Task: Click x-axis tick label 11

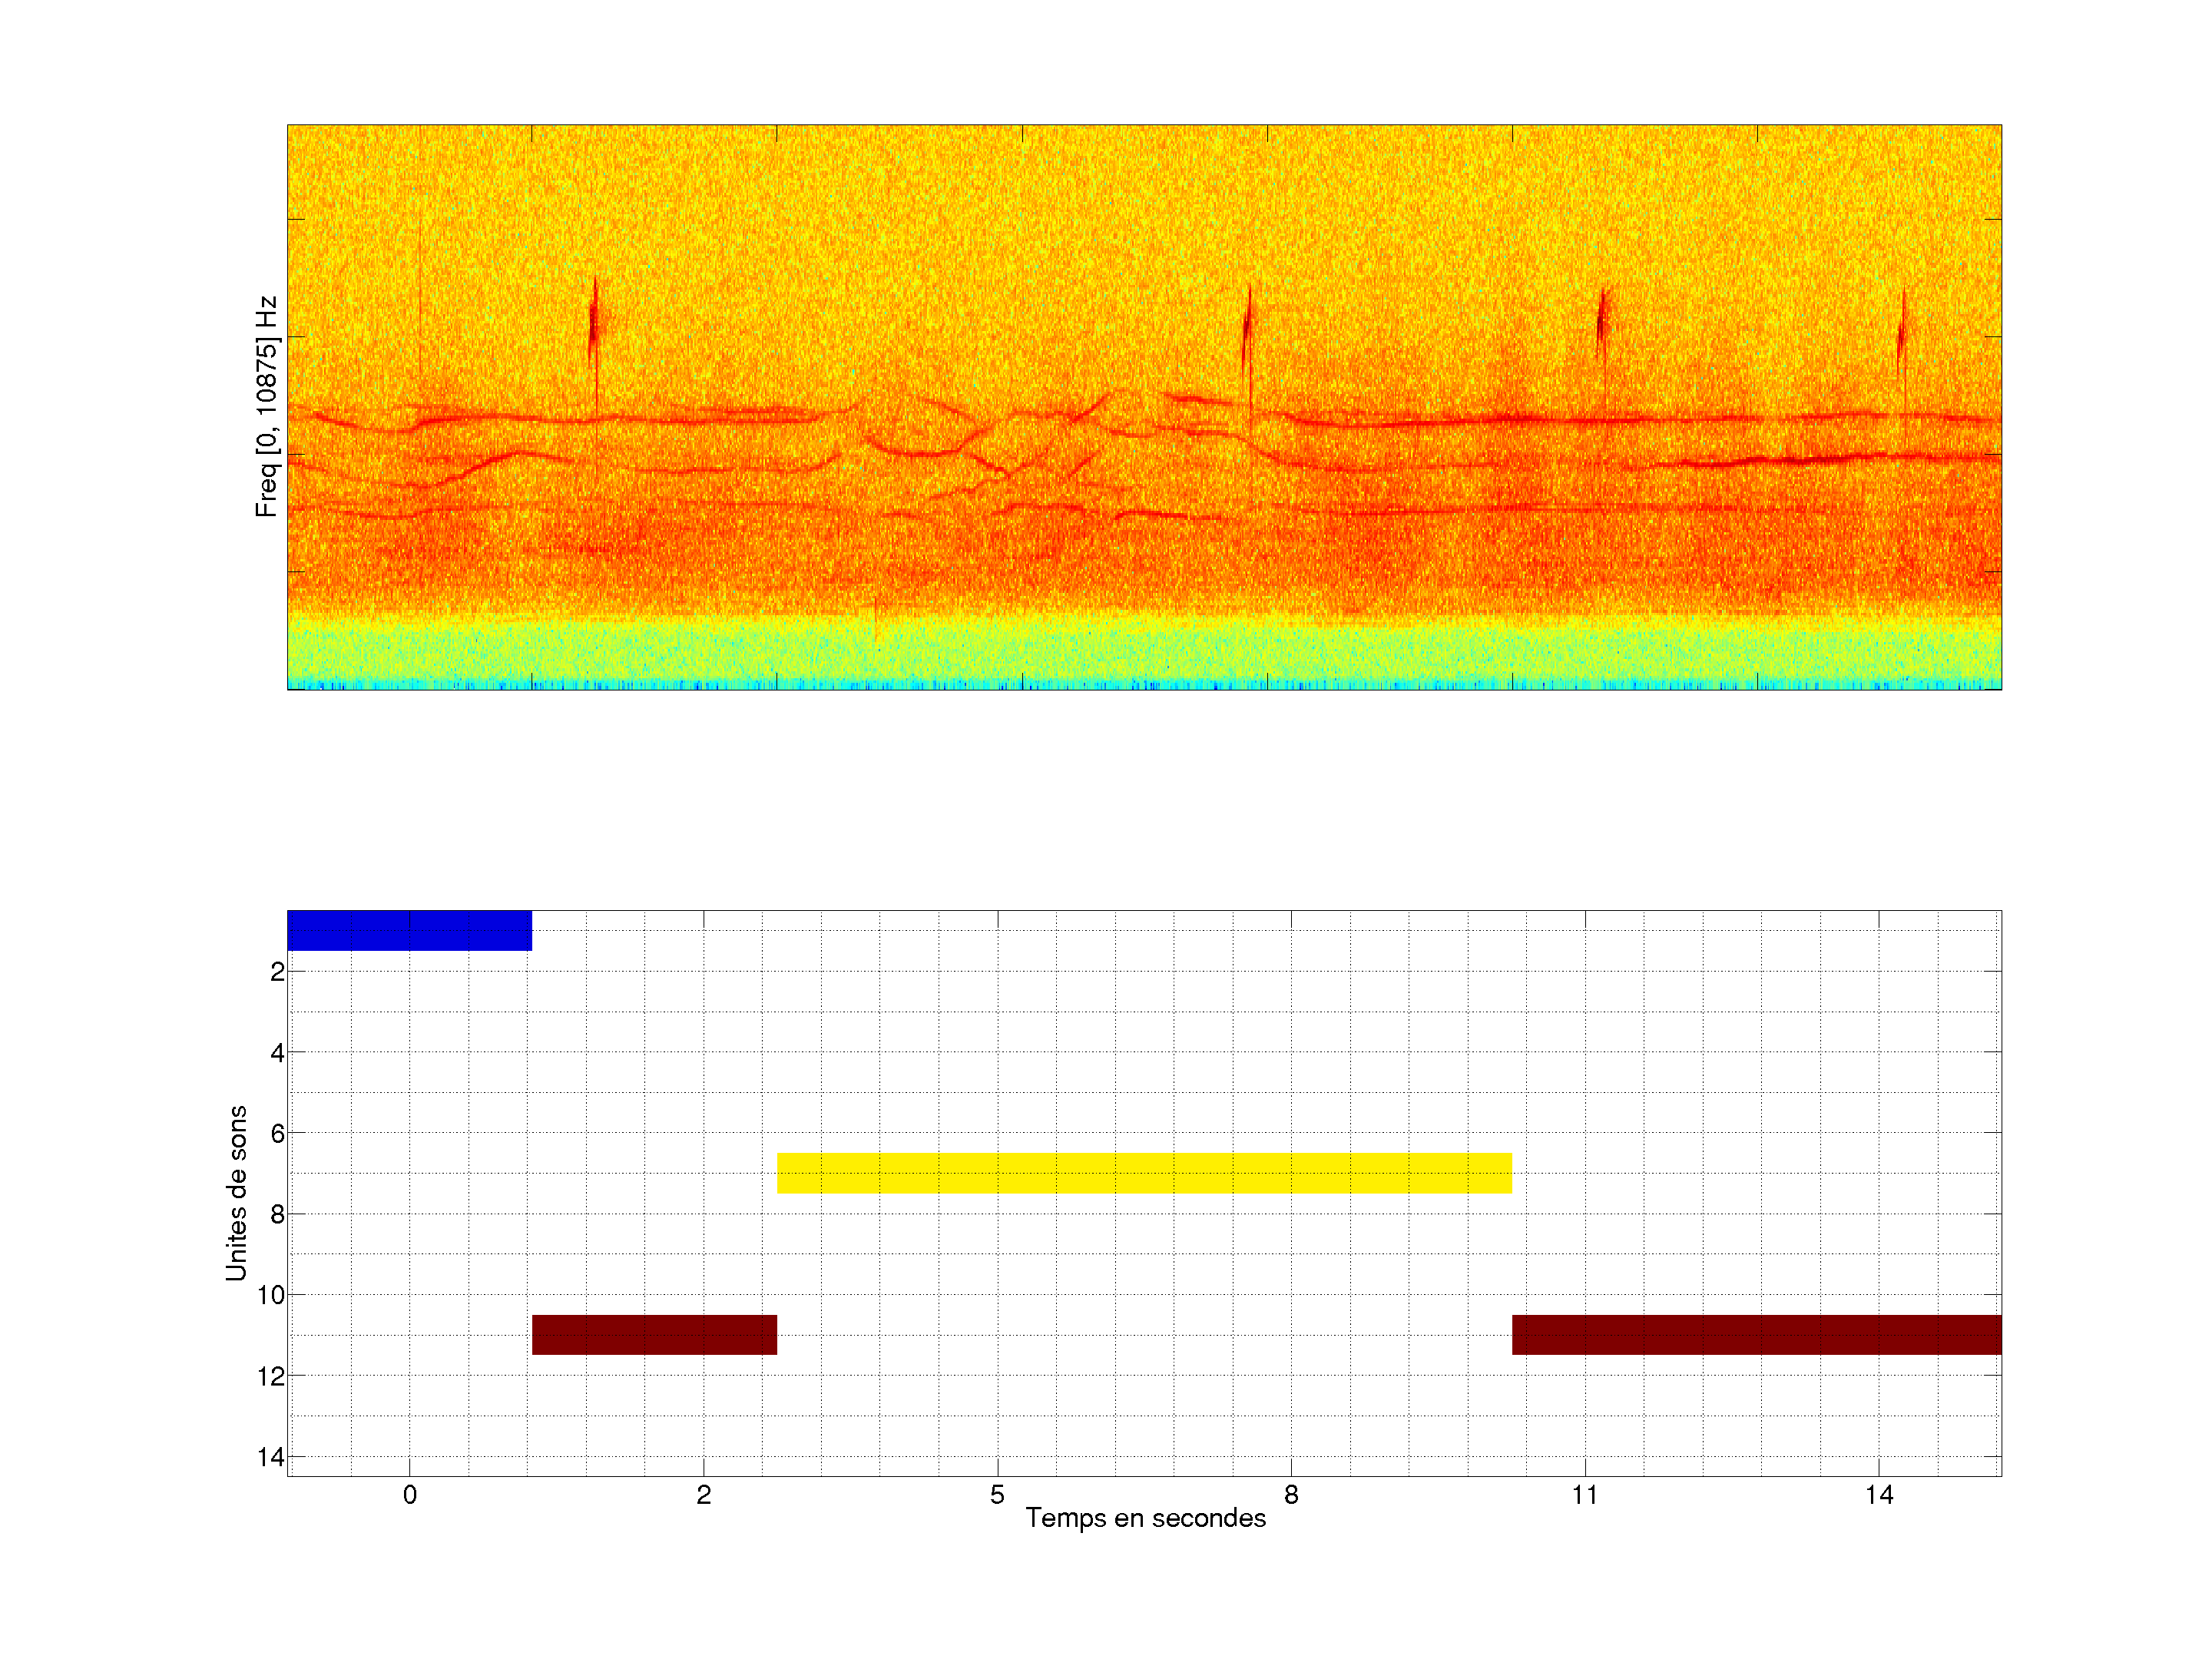Action: point(1584,1495)
